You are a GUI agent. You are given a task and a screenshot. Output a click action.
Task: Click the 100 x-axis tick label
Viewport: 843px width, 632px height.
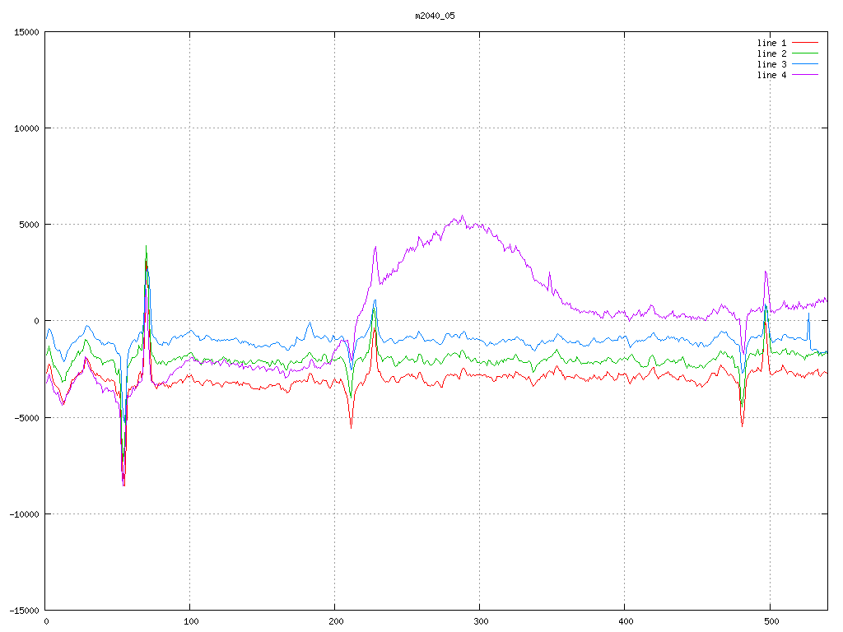pos(190,622)
